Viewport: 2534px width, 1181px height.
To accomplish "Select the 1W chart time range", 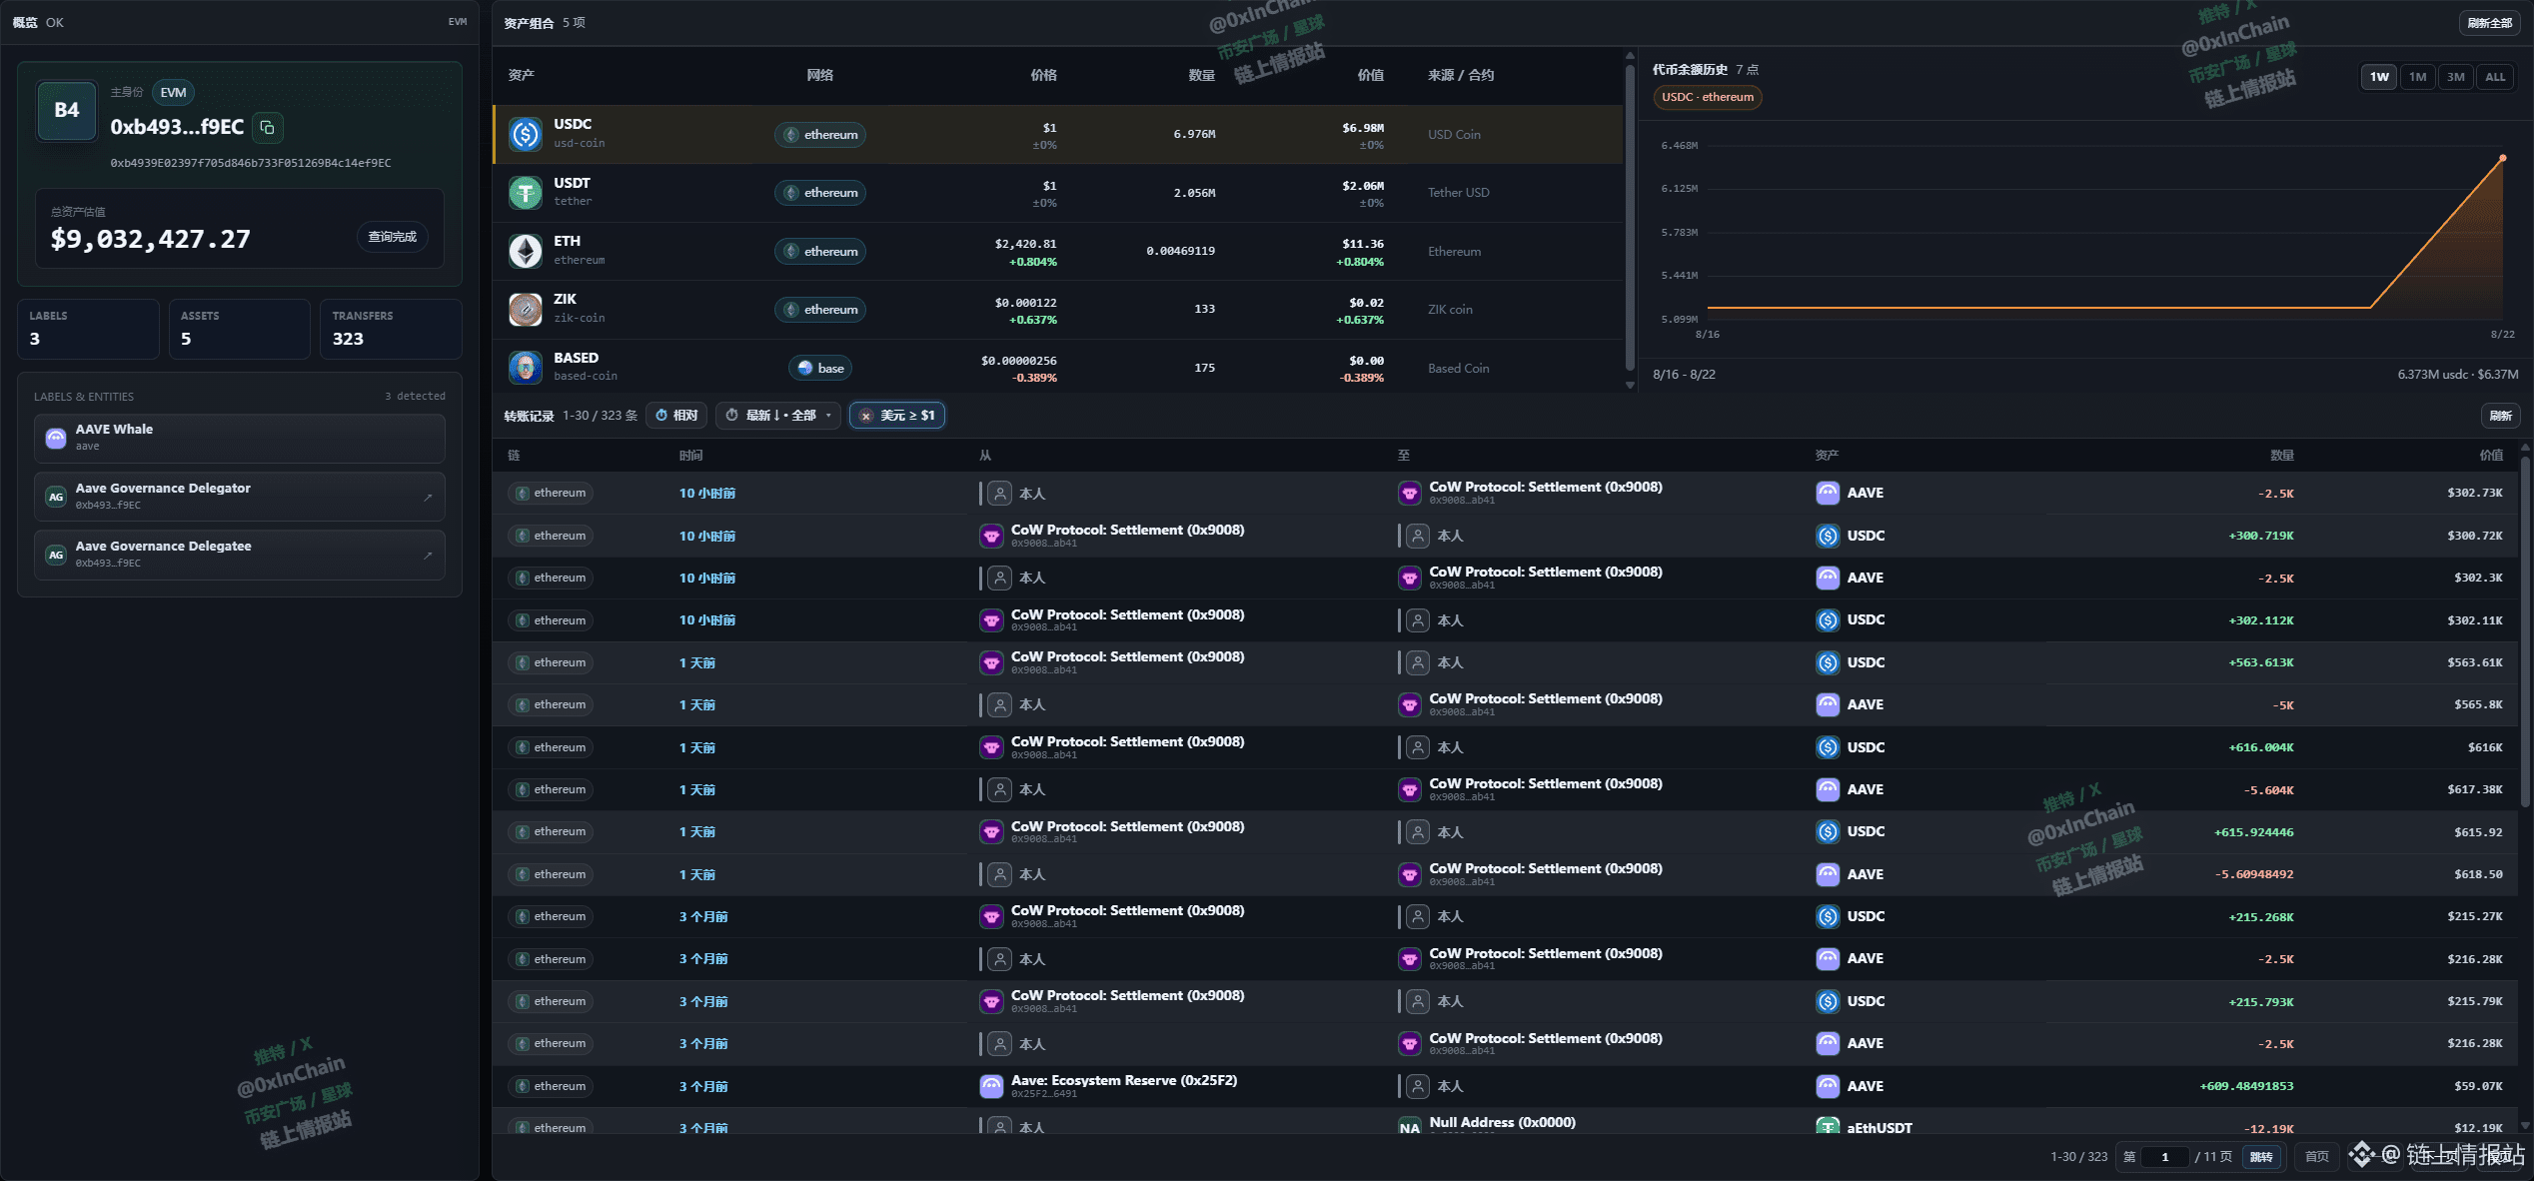I will click(2379, 77).
